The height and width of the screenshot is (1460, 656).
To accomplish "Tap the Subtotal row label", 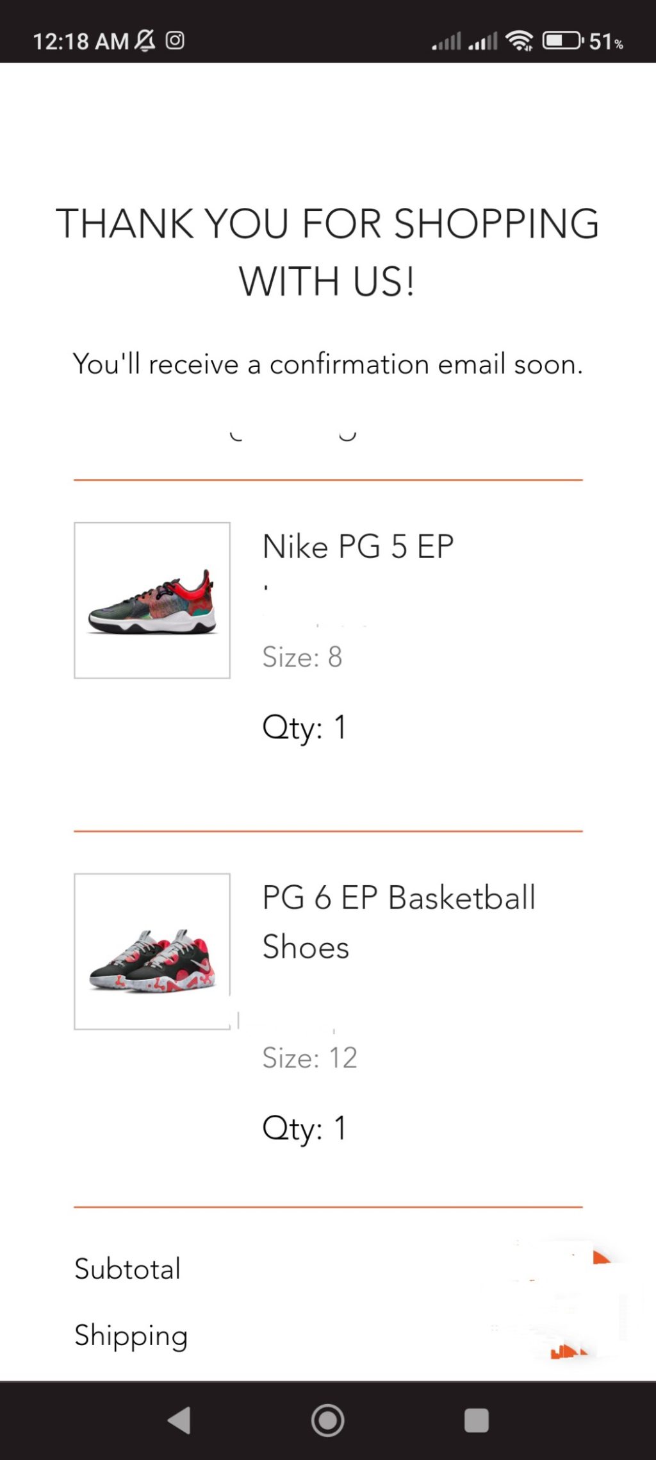I will point(127,1269).
